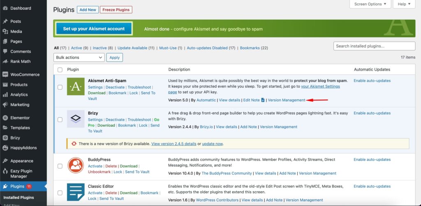The height and width of the screenshot is (206, 421).
Task: Unbookmark the BuddyPress plugin
Action: coord(99,172)
